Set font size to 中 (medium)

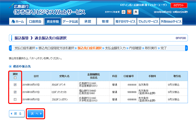(129, 12)
